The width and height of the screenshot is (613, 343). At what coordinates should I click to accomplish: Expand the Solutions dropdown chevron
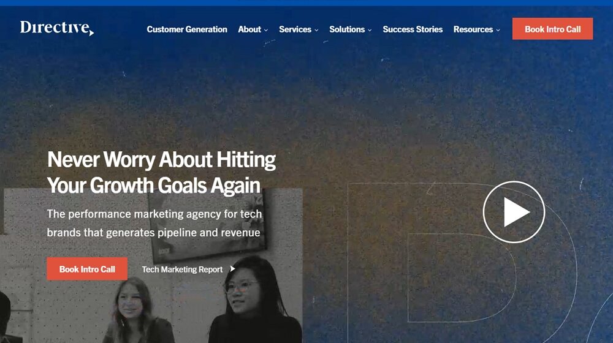[370, 30]
